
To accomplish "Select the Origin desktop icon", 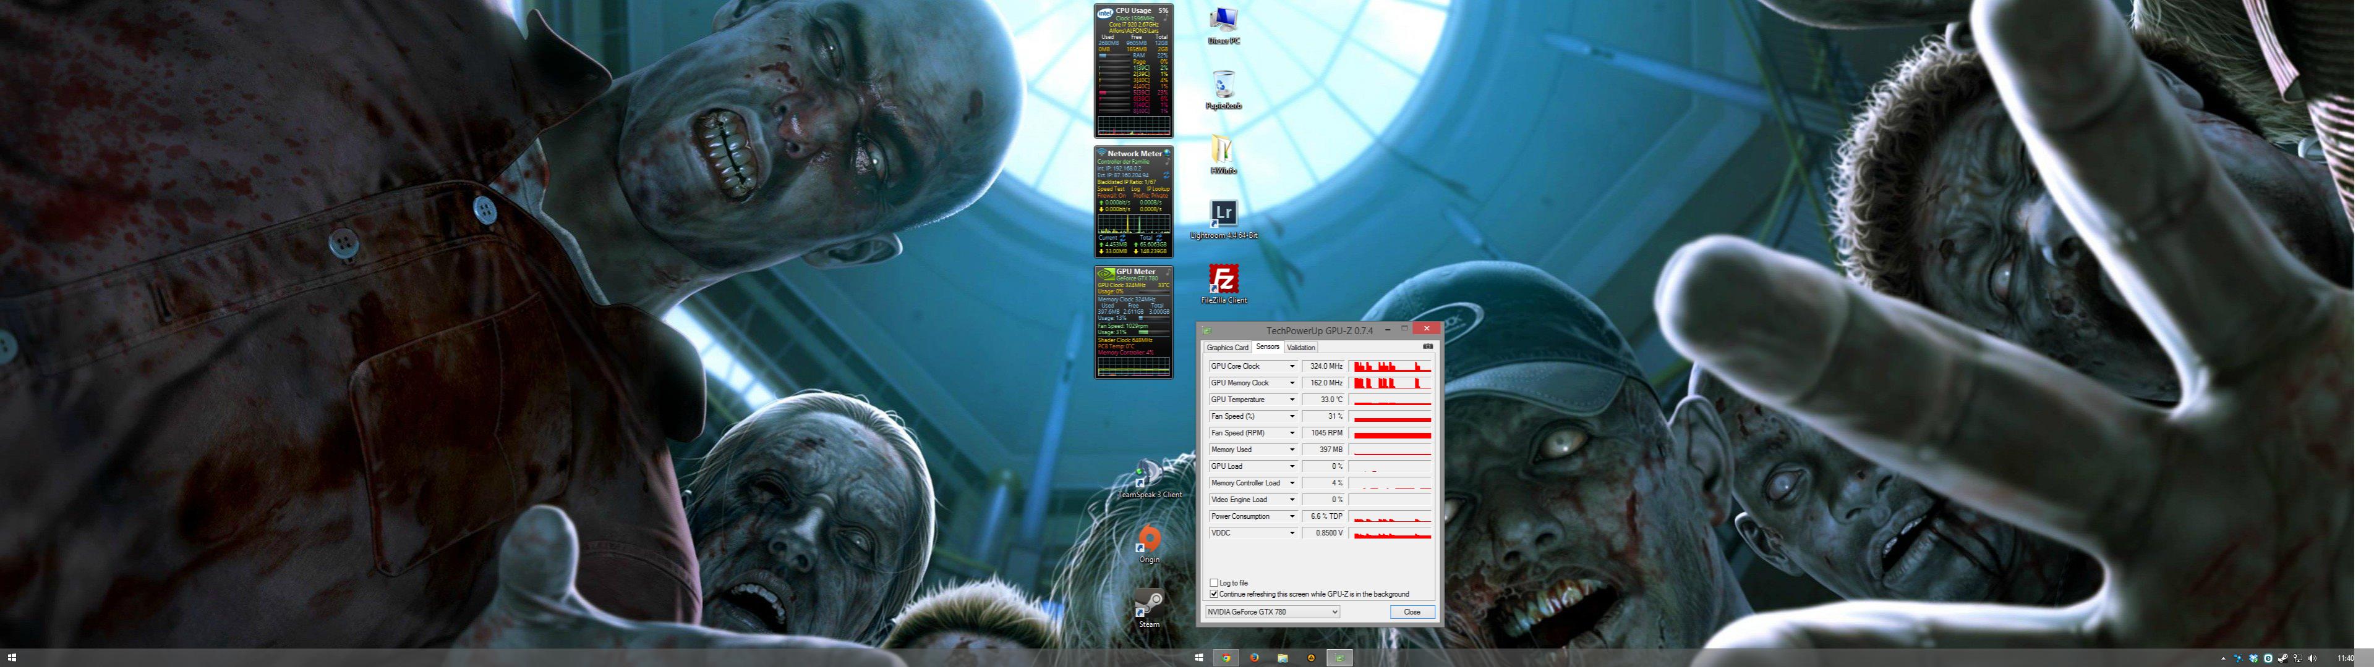I will click(1148, 539).
